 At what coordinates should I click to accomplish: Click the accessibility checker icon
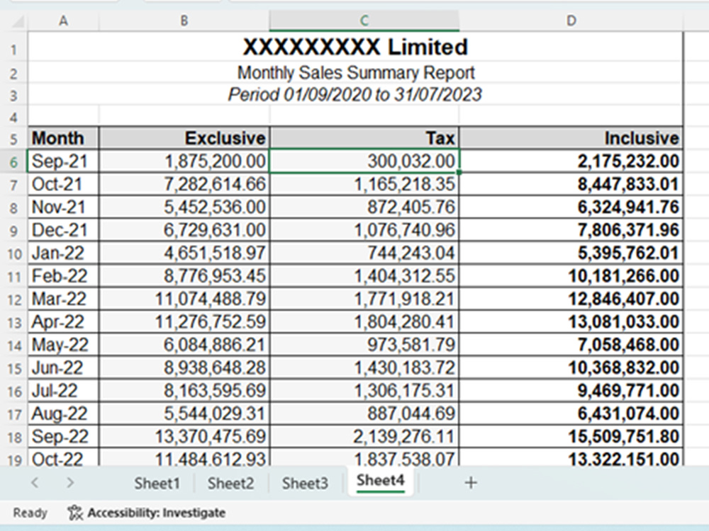tap(75, 513)
